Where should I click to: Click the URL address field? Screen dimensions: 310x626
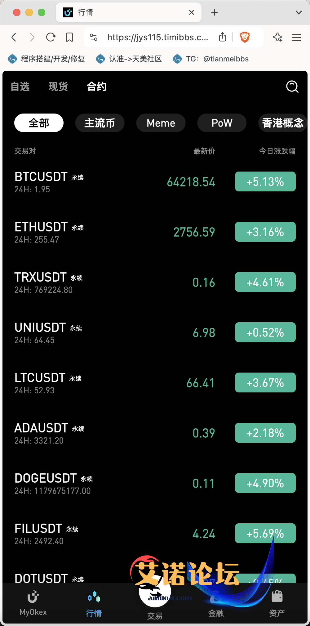click(158, 38)
